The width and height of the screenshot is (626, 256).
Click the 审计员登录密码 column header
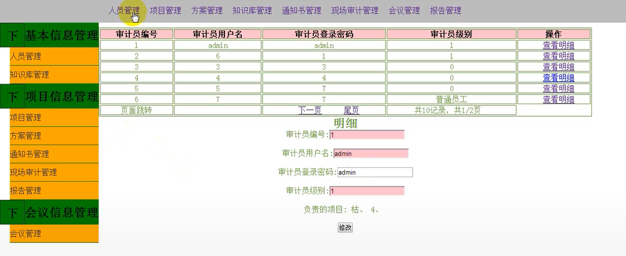click(x=324, y=34)
